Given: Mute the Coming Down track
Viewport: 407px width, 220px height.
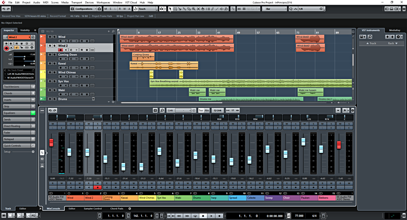Looking at the screenshot, I should pyautogui.click(x=50, y=54).
